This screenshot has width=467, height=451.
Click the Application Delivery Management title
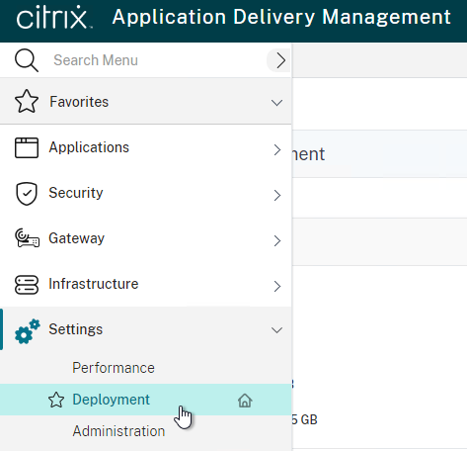(x=281, y=17)
